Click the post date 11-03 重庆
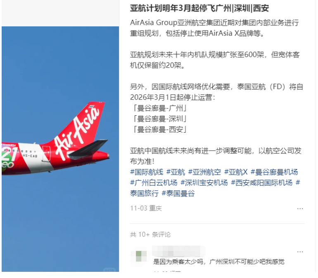The height and width of the screenshot is (278, 318). pos(146,208)
